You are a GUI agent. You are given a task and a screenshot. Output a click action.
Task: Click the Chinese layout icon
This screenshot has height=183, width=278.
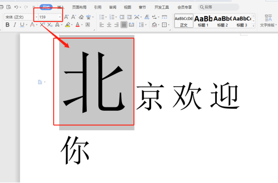[x=136, y=17]
